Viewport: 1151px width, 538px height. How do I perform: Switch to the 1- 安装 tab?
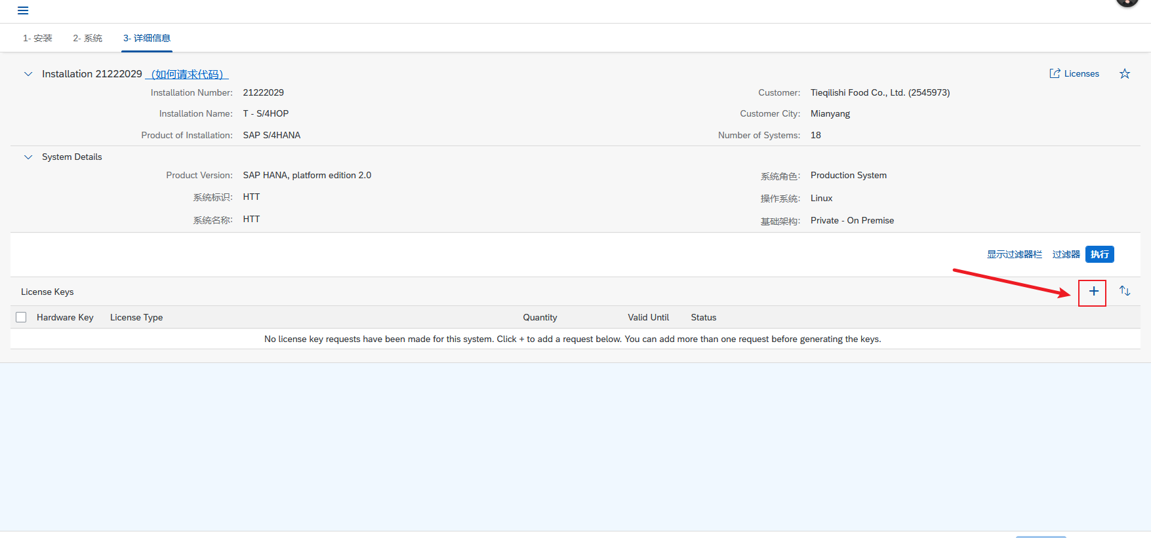point(37,38)
